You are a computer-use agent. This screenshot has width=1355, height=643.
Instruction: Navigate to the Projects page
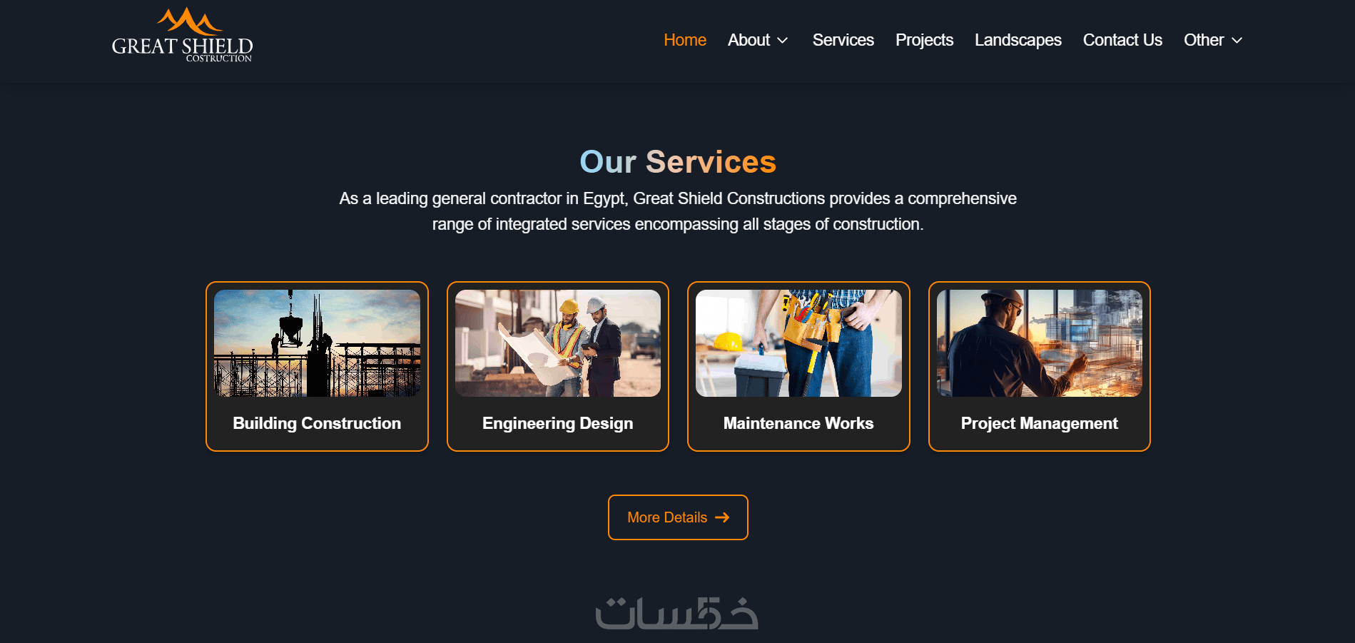coord(924,40)
